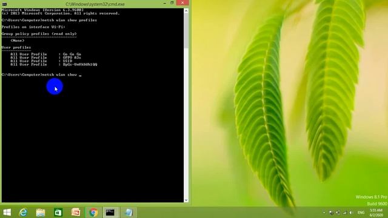Screen dimensions: 388x218
Task: Launch Internet Explorer from the taskbar
Action: pyautogui.click(x=23, y=213)
